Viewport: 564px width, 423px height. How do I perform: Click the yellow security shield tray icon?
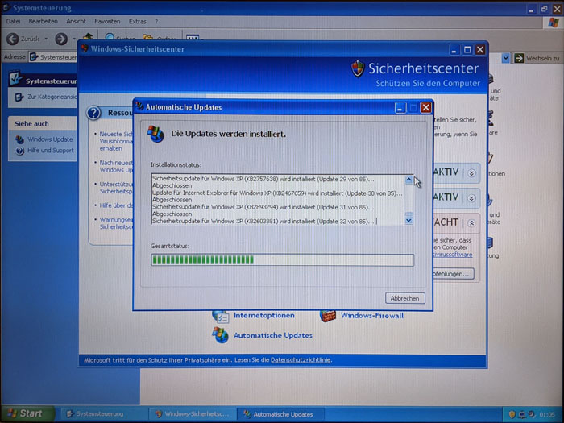pyautogui.click(x=512, y=415)
